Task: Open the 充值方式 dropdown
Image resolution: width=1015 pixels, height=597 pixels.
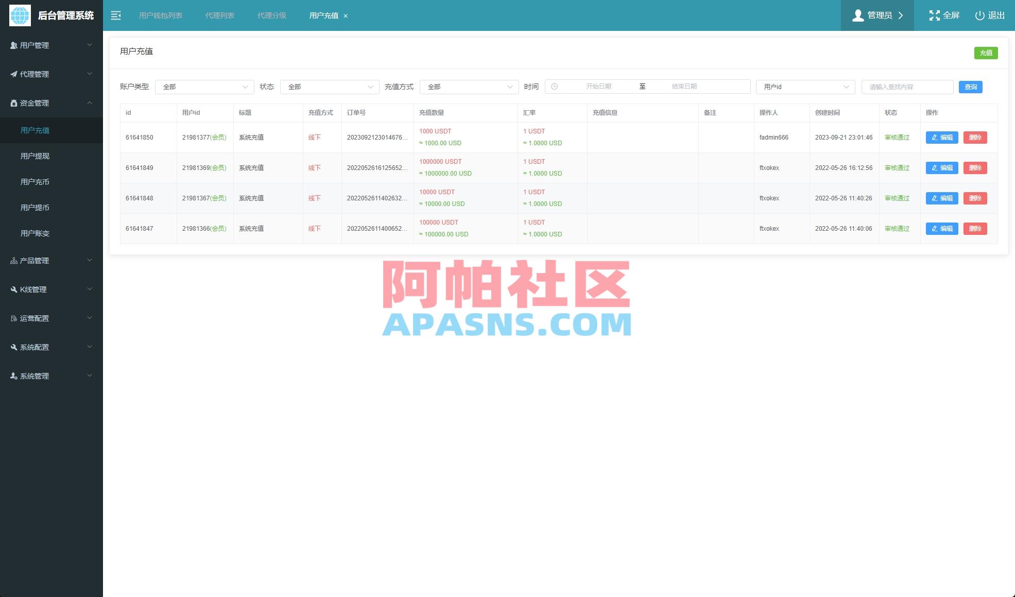Action: point(469,87)
